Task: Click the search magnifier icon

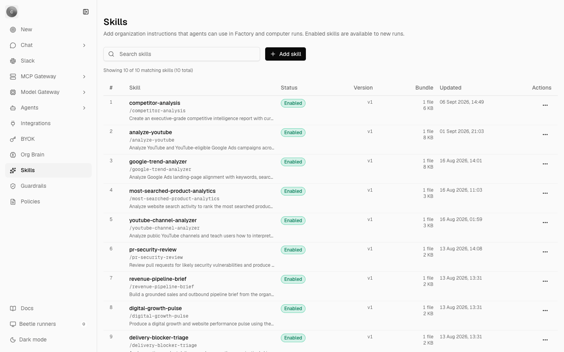Action: point(111,54)
